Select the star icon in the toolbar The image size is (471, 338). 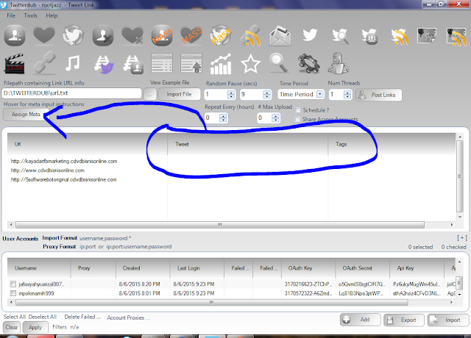coord(250,64)
